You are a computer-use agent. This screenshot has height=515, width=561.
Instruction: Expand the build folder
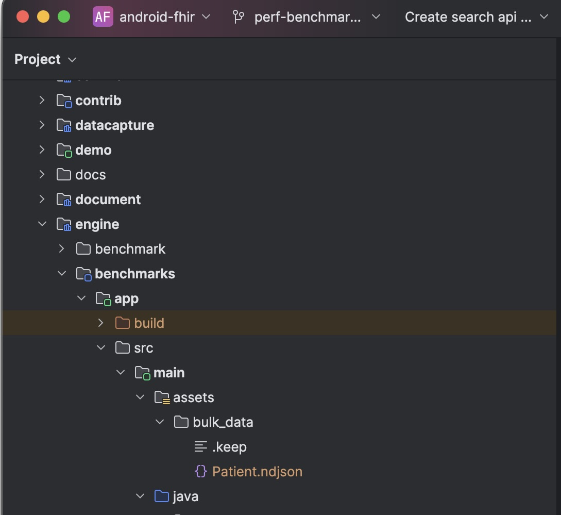click(x=100, y=323)
